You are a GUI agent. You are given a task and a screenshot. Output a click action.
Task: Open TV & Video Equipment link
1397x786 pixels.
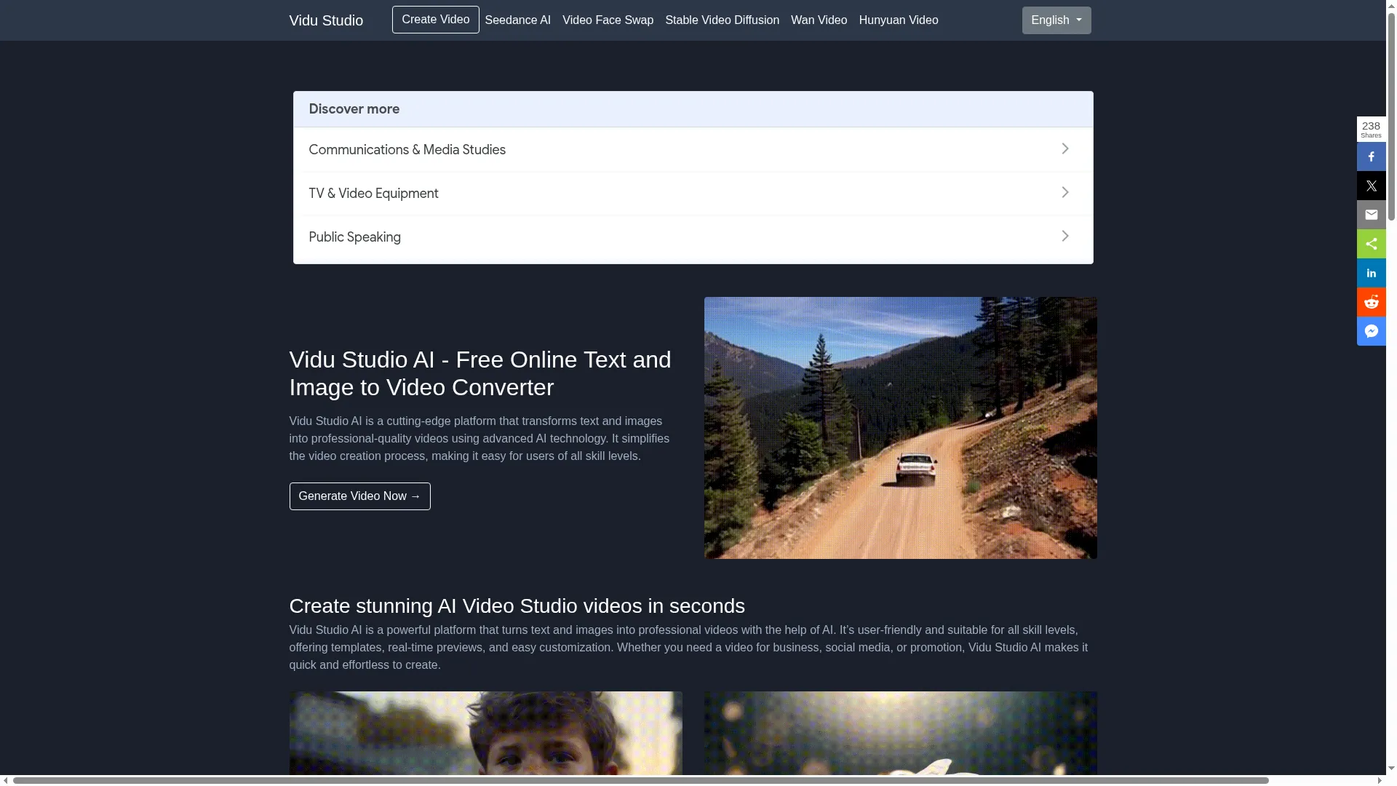[373, 194]
